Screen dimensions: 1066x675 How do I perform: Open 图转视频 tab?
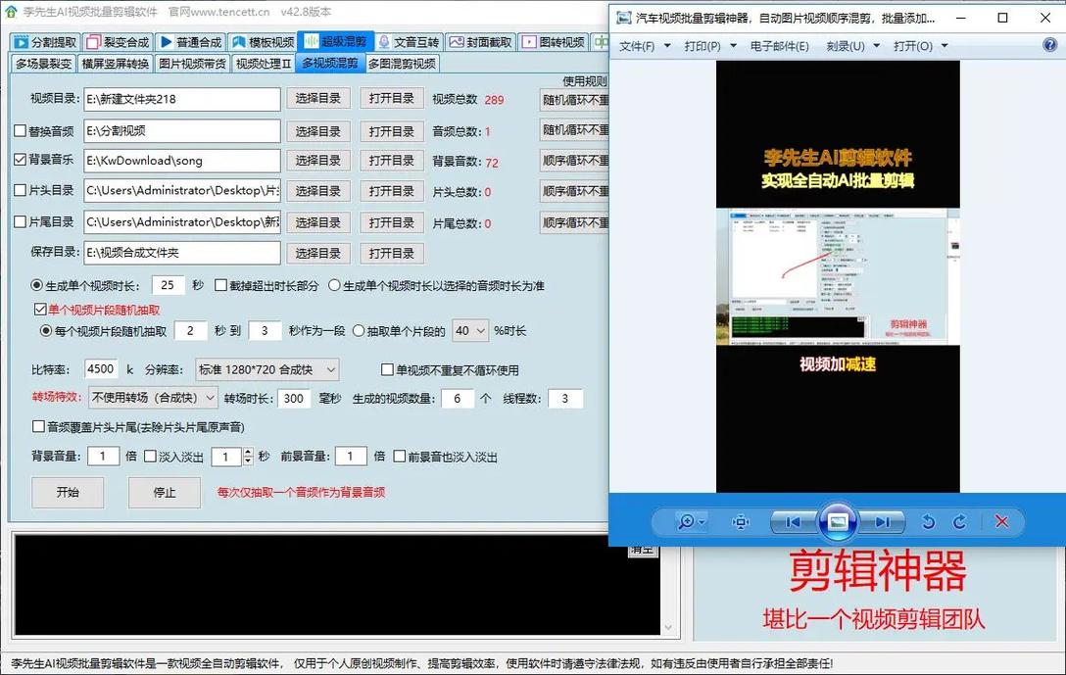pyautogui.click(x=554, y=42)
